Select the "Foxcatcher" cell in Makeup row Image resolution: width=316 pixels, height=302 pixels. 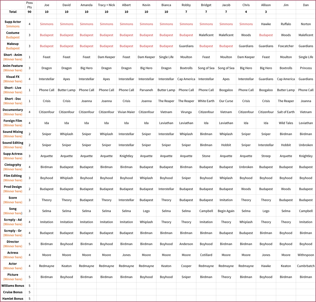286,46
